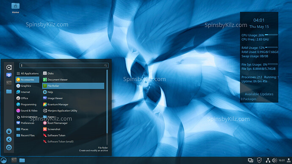Open terminal launcher on taskbar
The width and height of the screenshot is (292, 164).
[x=14, y=160]
